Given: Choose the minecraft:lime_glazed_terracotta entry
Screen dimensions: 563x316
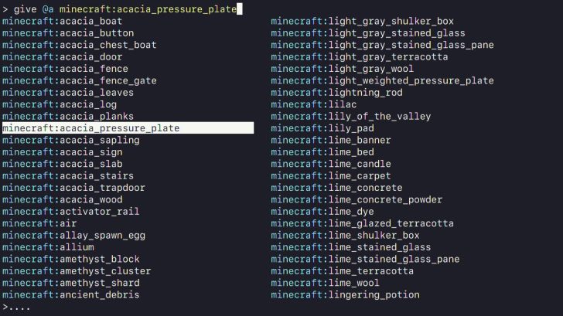Looking at the screenshot, I should [x=362, y=223].
